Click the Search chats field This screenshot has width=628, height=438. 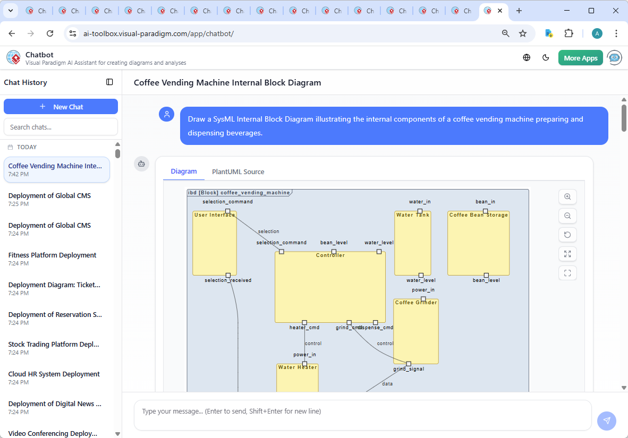(61, 126)
